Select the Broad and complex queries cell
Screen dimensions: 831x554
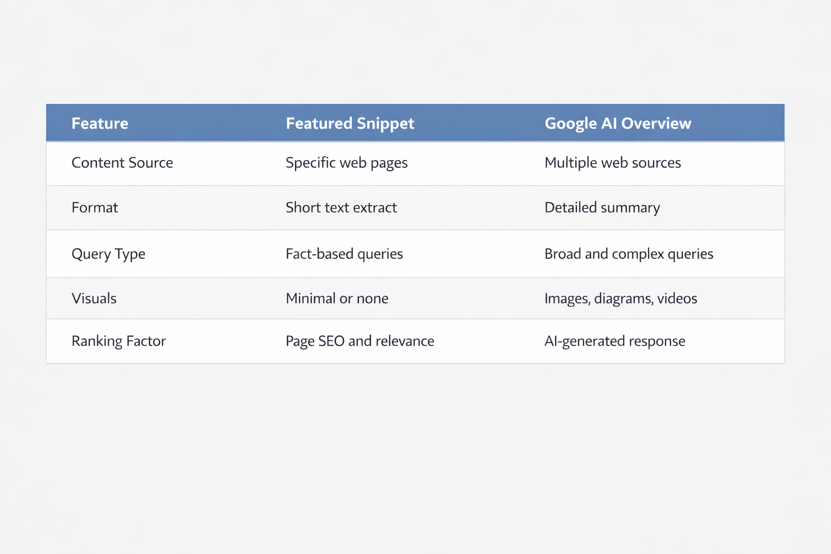click(629, 254)
